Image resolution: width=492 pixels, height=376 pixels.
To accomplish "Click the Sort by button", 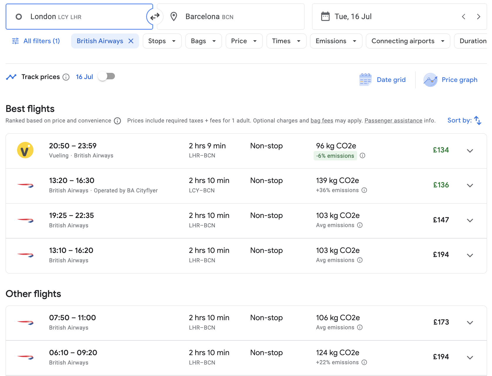I will click(x=464, y=120).
